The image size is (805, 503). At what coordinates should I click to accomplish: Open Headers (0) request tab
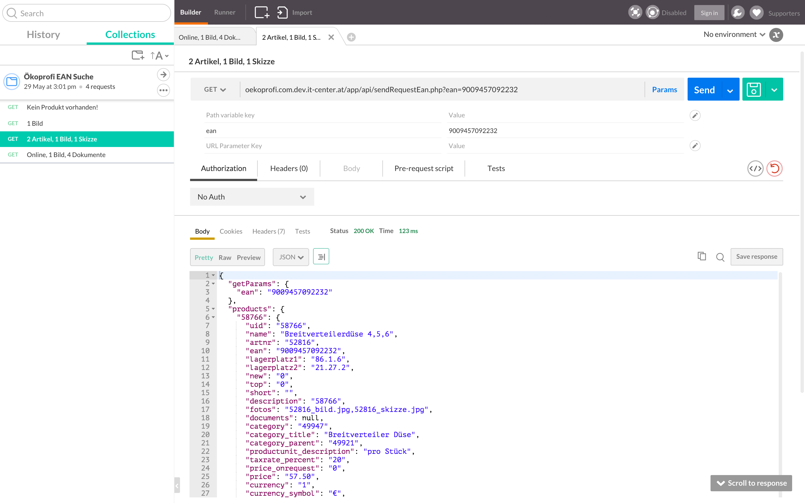click(x=289, y=168)
